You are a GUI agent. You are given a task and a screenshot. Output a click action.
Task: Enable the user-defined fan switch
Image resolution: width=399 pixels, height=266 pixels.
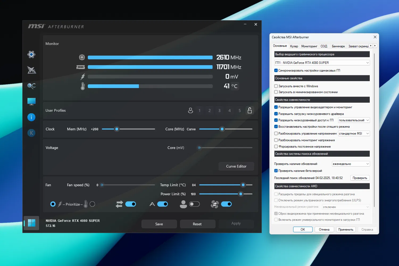(x=194, y=204)
